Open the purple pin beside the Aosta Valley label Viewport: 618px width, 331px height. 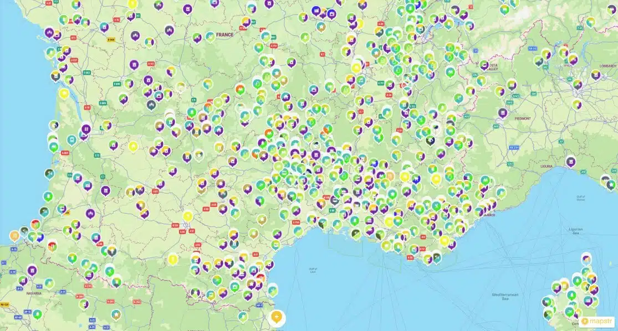click(x=484, y=65)
